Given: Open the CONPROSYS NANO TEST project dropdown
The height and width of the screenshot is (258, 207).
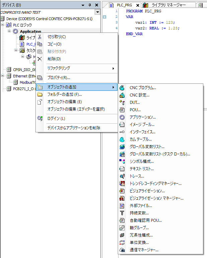Looking at the screenshot, I should coord(98,12).
